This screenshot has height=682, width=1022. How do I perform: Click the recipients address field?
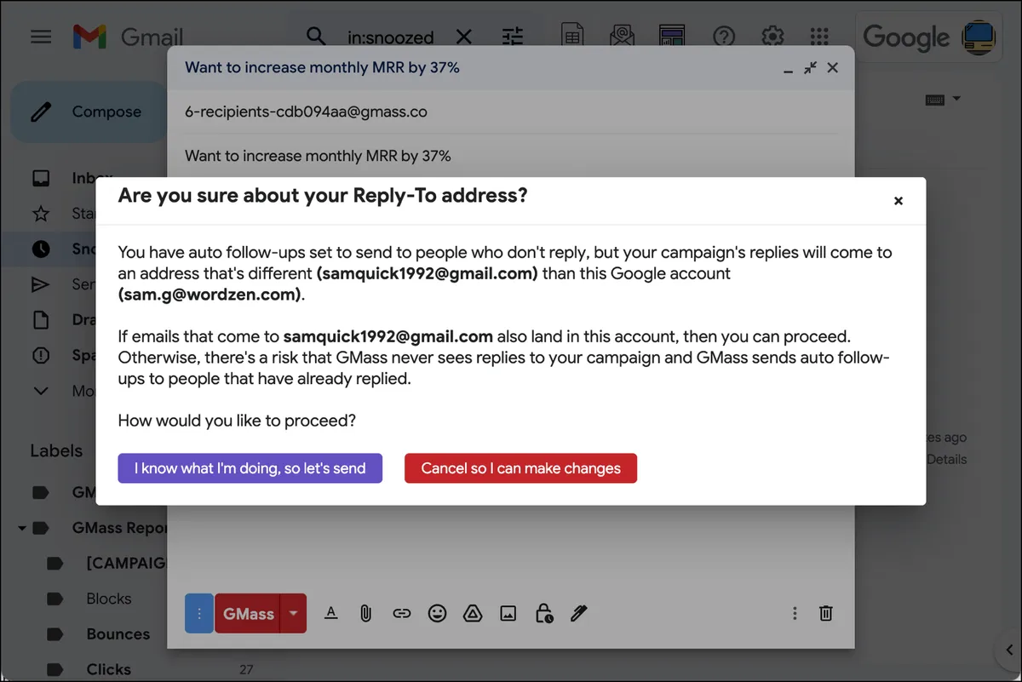[510, 112]
